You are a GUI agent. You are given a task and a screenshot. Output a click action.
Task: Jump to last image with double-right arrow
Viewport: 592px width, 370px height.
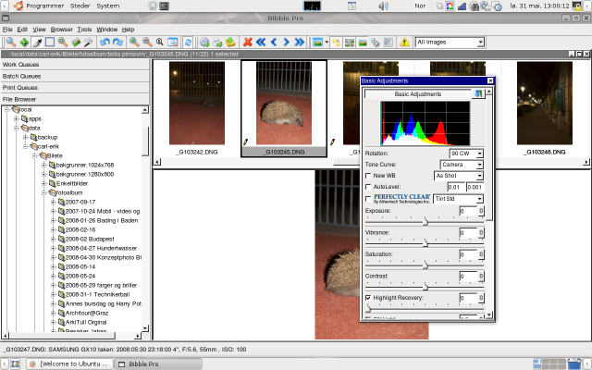coord(301,43)
